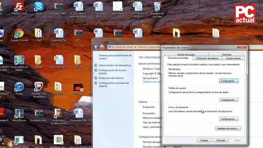Open the Skype desktop shortcut
The width and height of the screenshot is (263, 148).
(39, 8)
